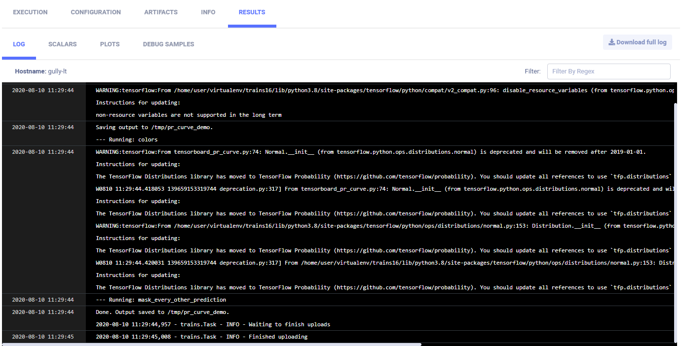Screen dimensions: 682x346
Task: Click the 'Finished uploading' log line
Action: [x=201, y=337]
